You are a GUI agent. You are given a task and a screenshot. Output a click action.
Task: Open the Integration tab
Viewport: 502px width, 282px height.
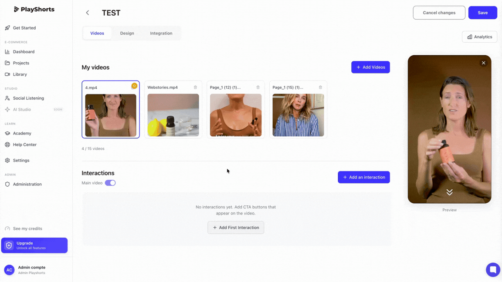click(161, 33)
